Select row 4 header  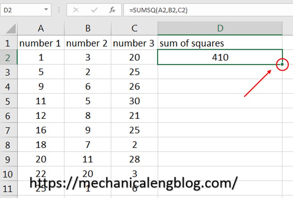tap(8, 87)
